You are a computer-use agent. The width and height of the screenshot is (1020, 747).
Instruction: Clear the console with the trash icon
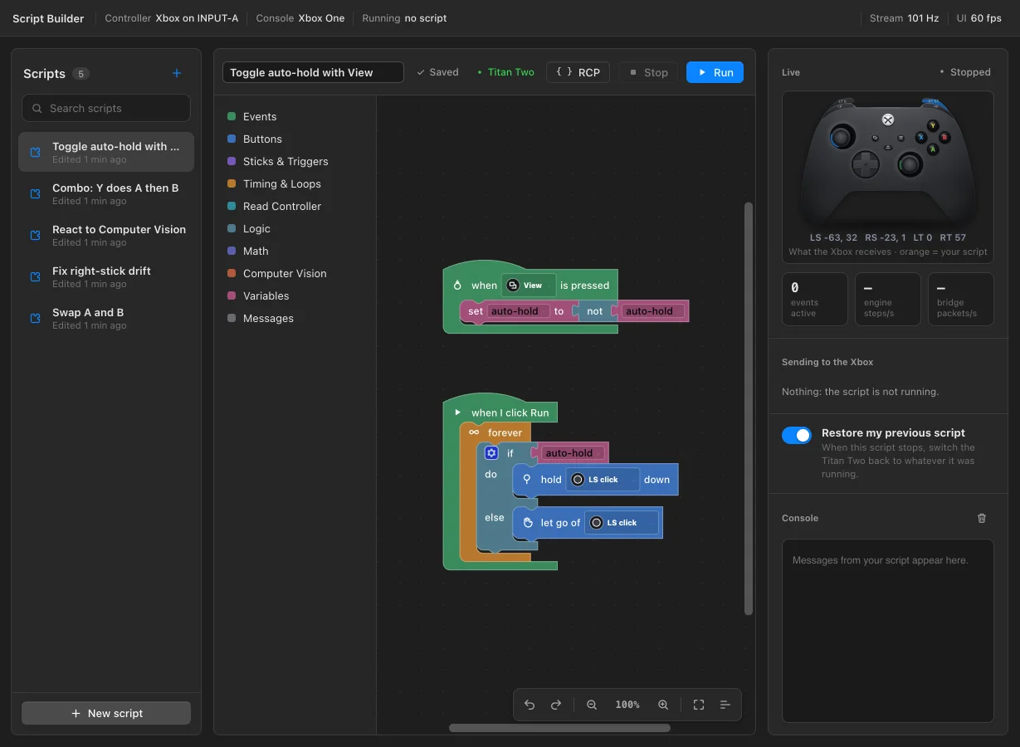(x=982, y=518)
